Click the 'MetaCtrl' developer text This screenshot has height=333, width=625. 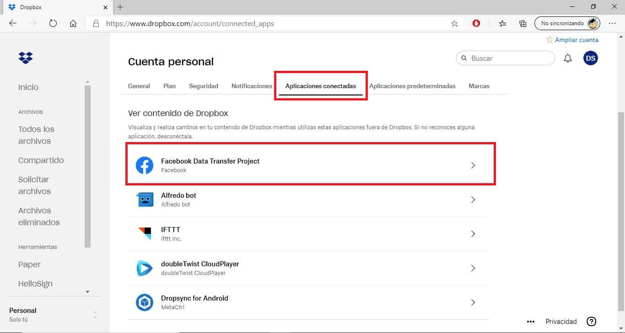172,307
